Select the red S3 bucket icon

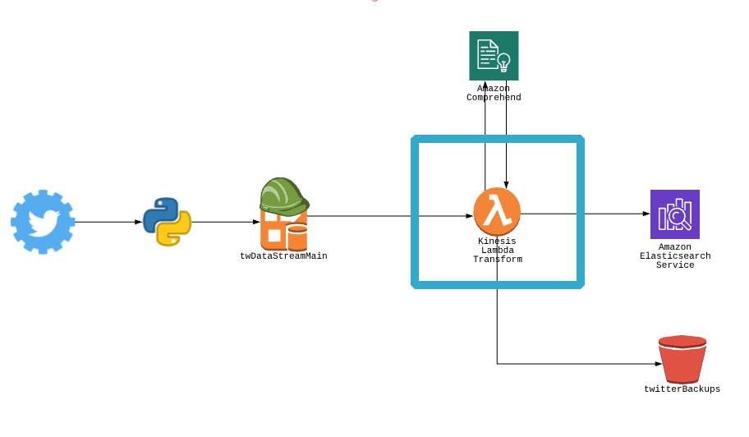tap(682, 359)
